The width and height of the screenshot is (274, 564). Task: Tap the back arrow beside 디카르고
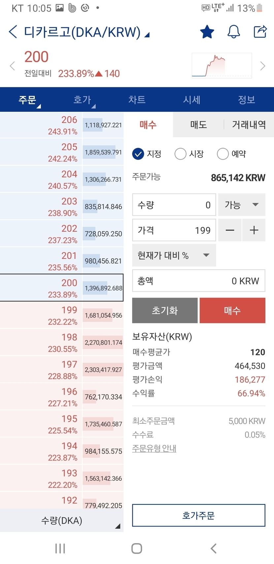click(13, 32)
